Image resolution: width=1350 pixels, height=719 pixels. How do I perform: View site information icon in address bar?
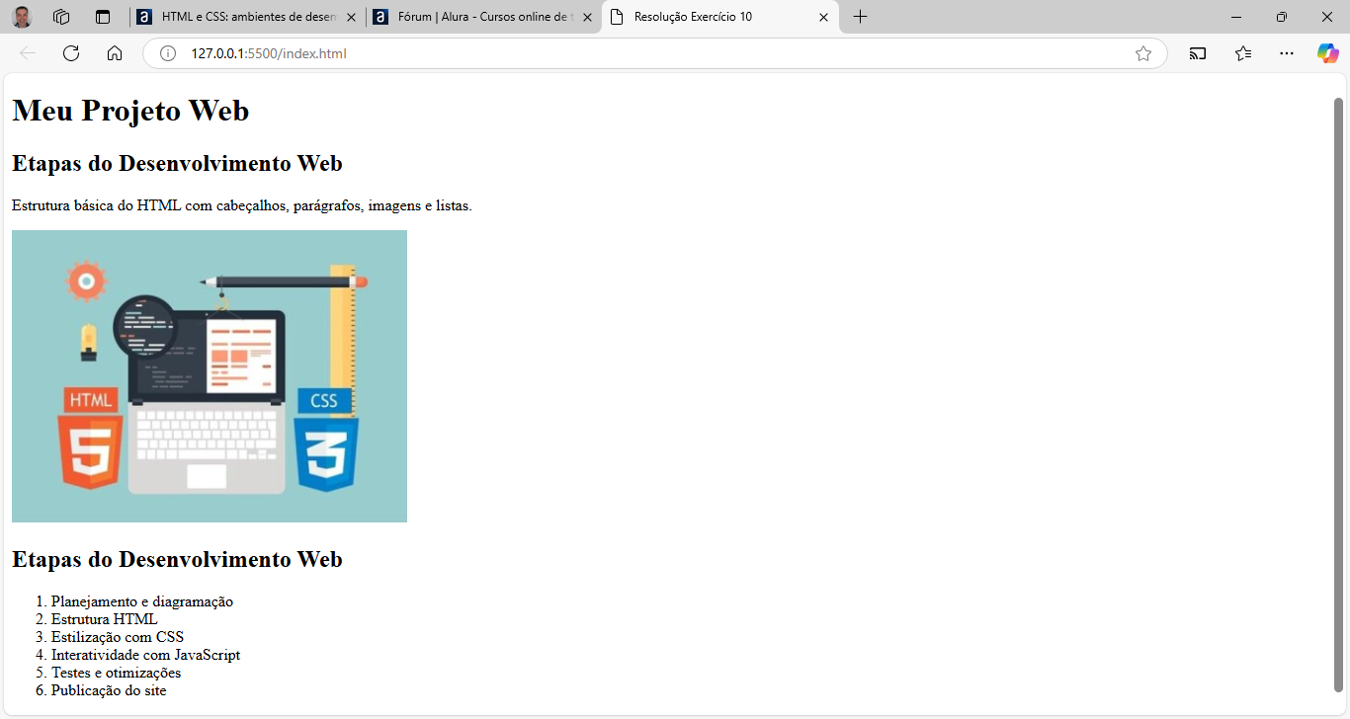[x=168, y=53]
